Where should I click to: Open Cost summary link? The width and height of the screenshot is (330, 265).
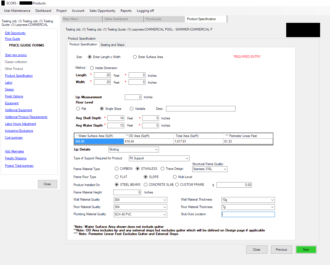pyautogui.click(x=14, y=138)
